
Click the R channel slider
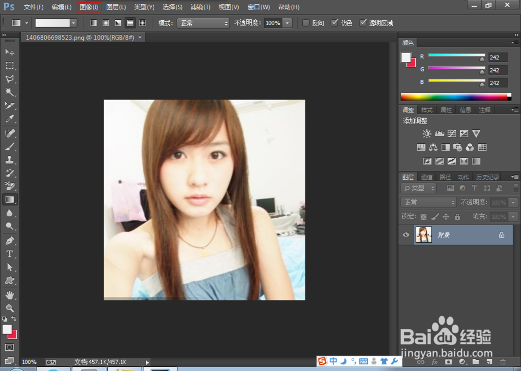(456, 56)
